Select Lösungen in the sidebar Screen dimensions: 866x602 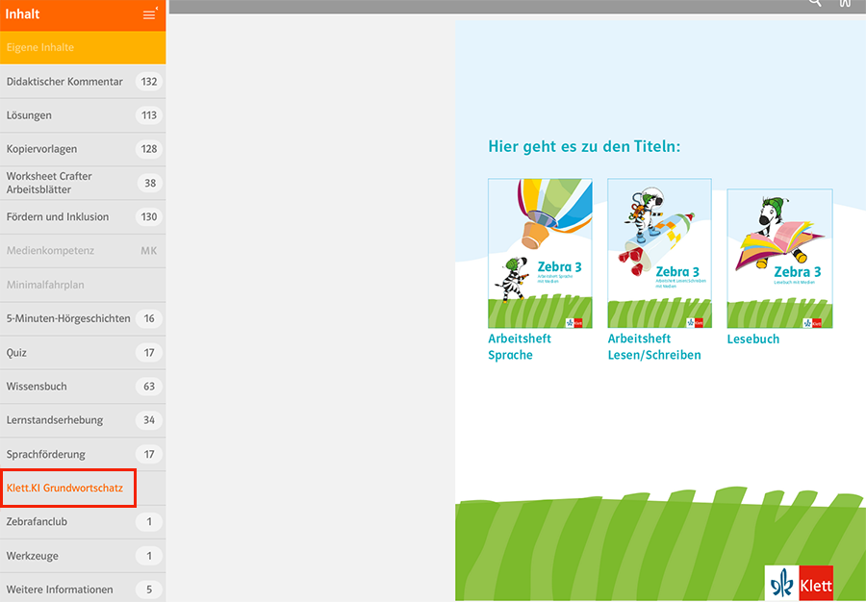click(83, 115)
